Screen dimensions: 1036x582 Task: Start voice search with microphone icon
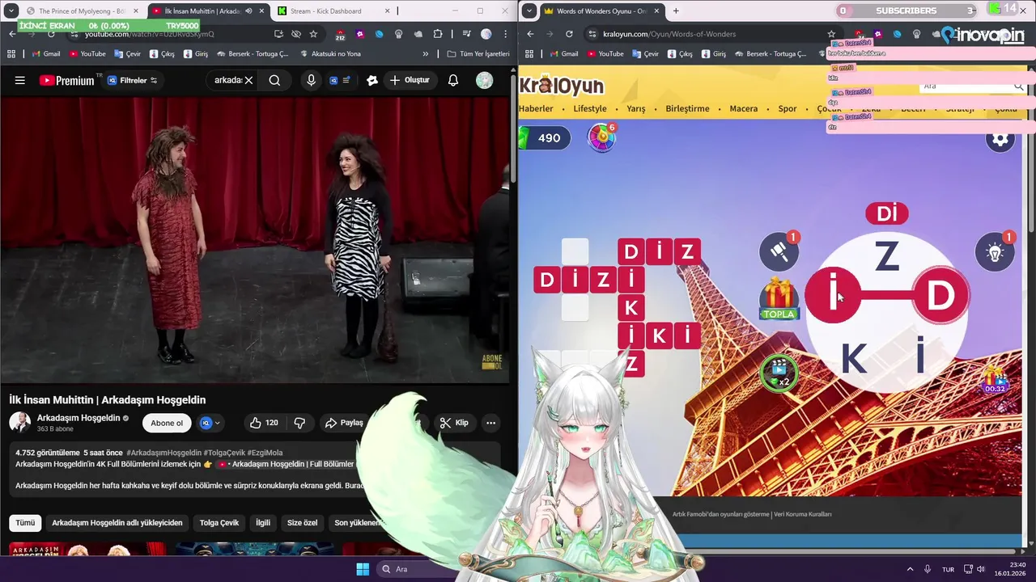(311, 80)
